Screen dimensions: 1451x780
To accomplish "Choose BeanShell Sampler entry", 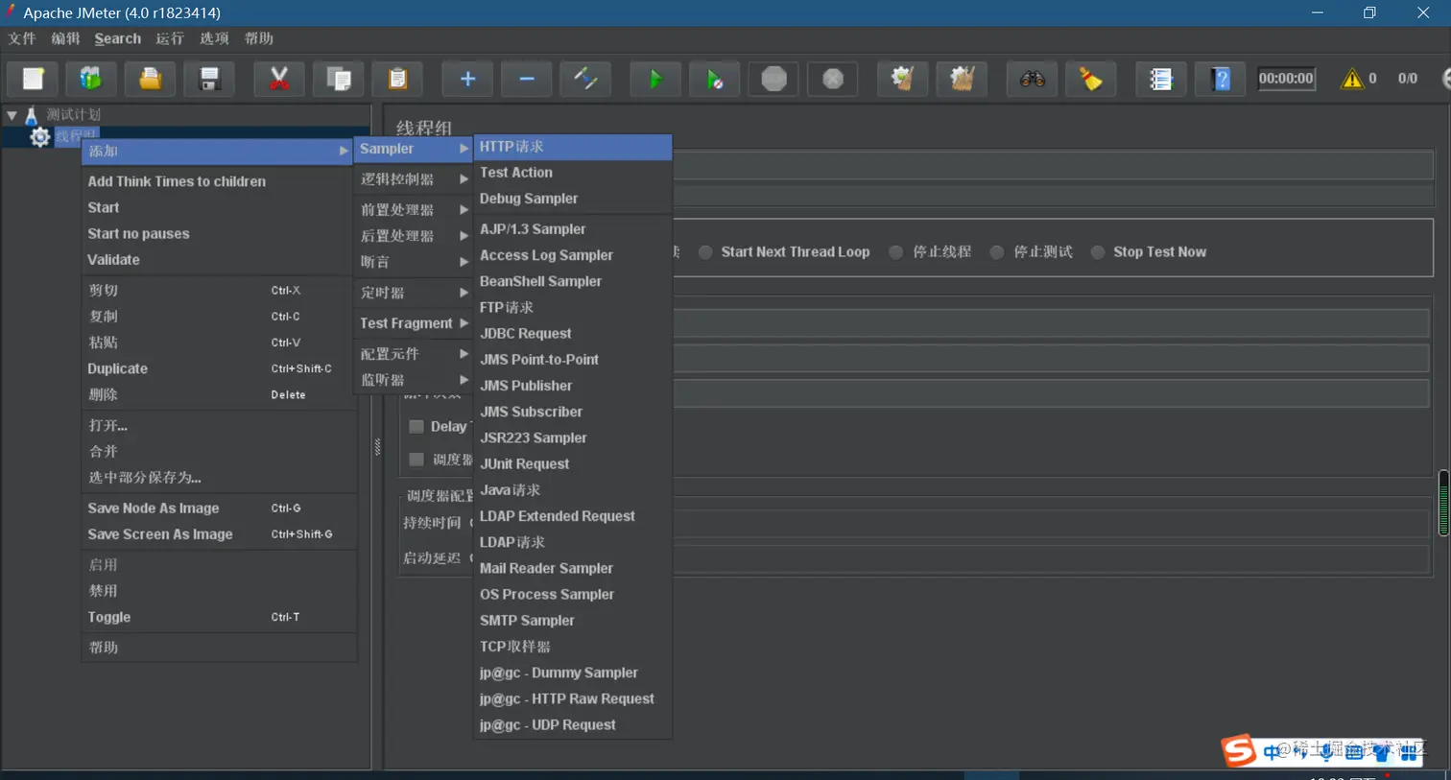I will (x=573, y=282).
